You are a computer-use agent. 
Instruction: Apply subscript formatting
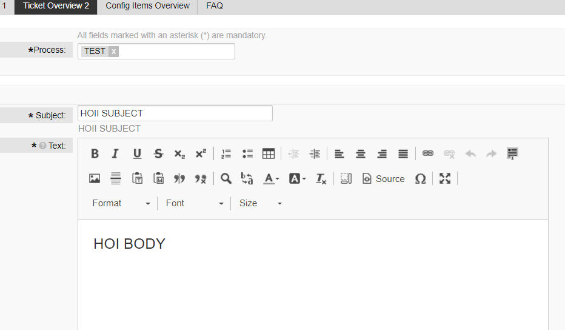179,153
